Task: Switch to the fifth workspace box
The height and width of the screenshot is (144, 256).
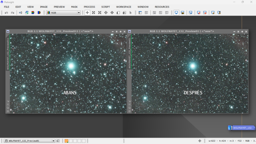Action: tap(84, 141)
